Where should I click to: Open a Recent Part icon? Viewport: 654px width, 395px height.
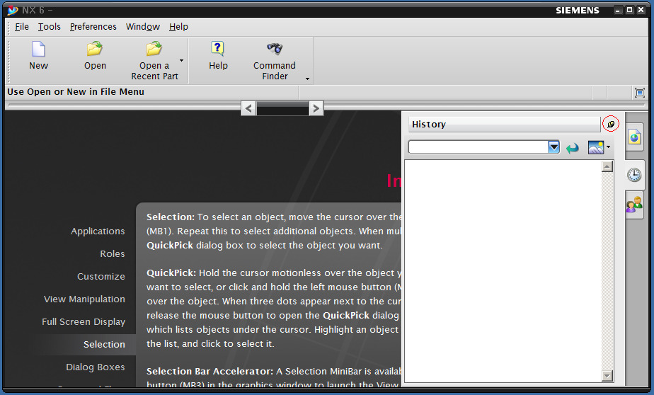click(154, 48)
